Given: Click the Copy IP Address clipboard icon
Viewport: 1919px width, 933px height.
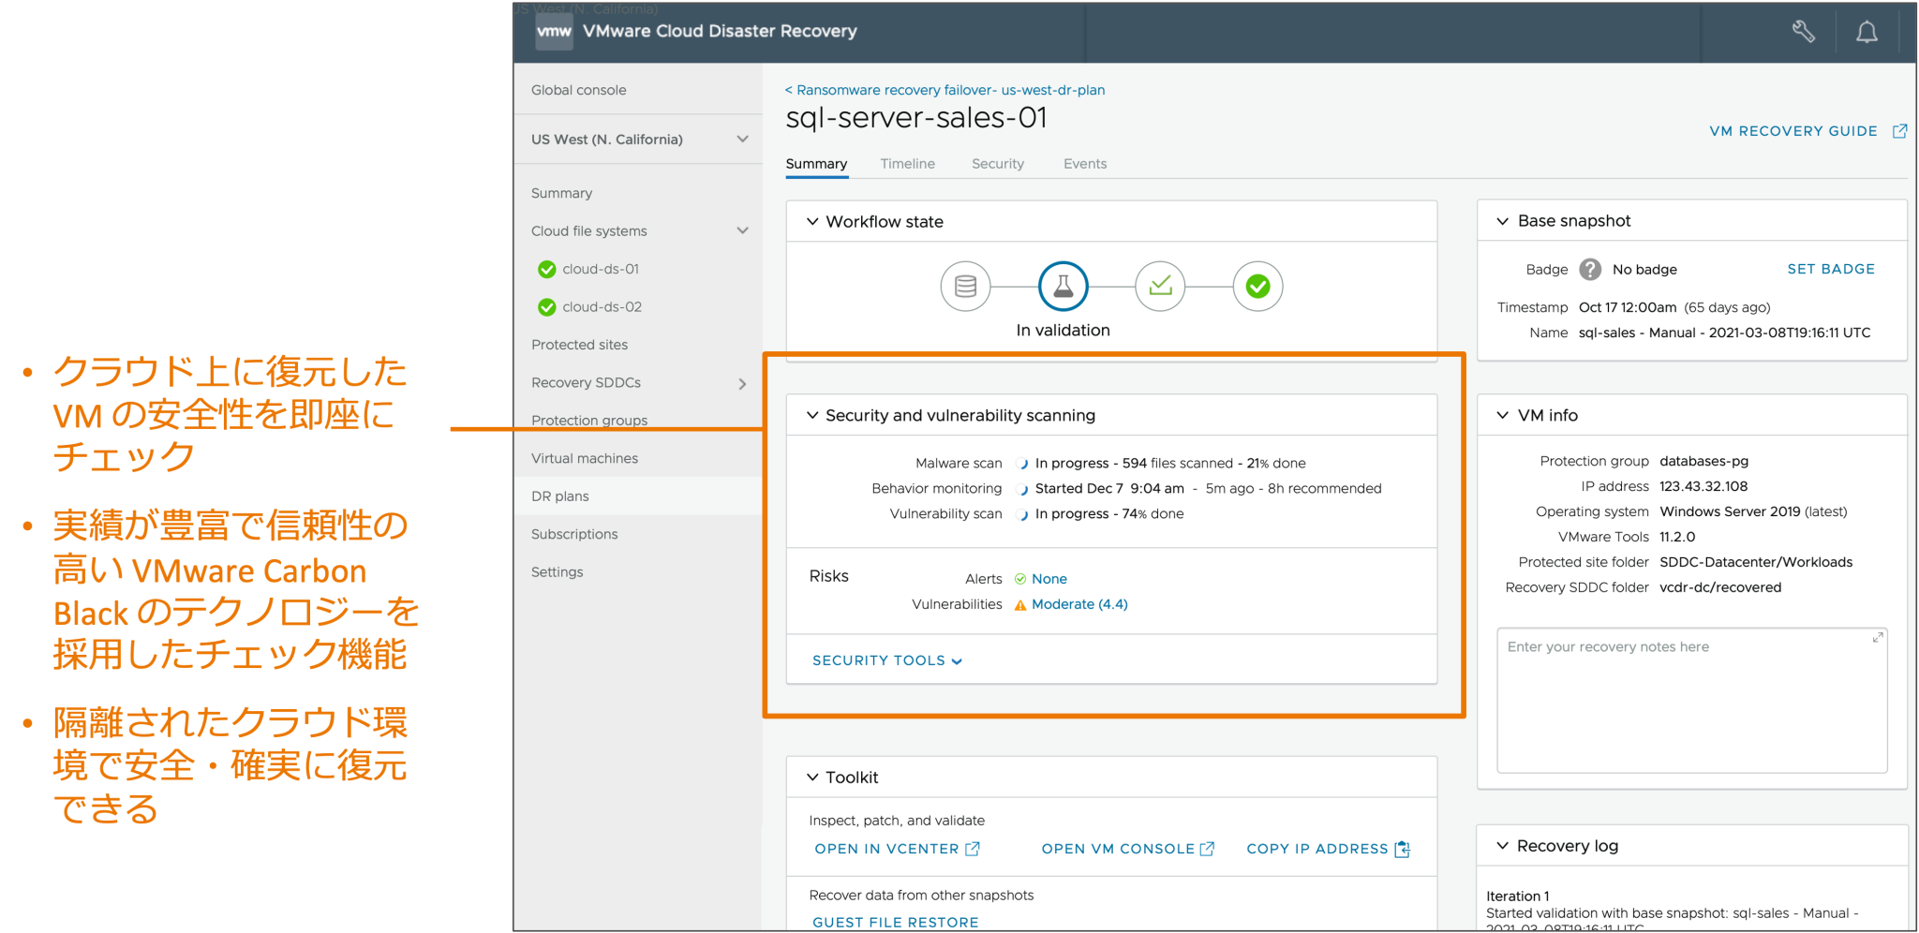Looking at the screenshot, I should click(1403, 850).
